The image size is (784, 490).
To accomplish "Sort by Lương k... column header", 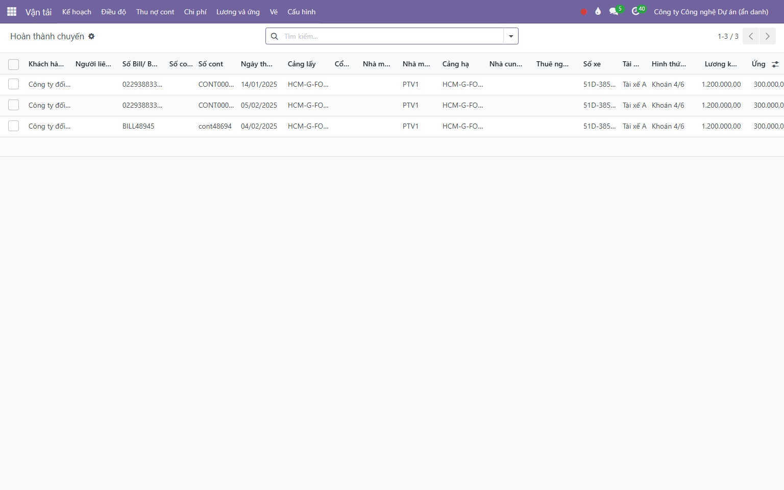I will (721, 64).
